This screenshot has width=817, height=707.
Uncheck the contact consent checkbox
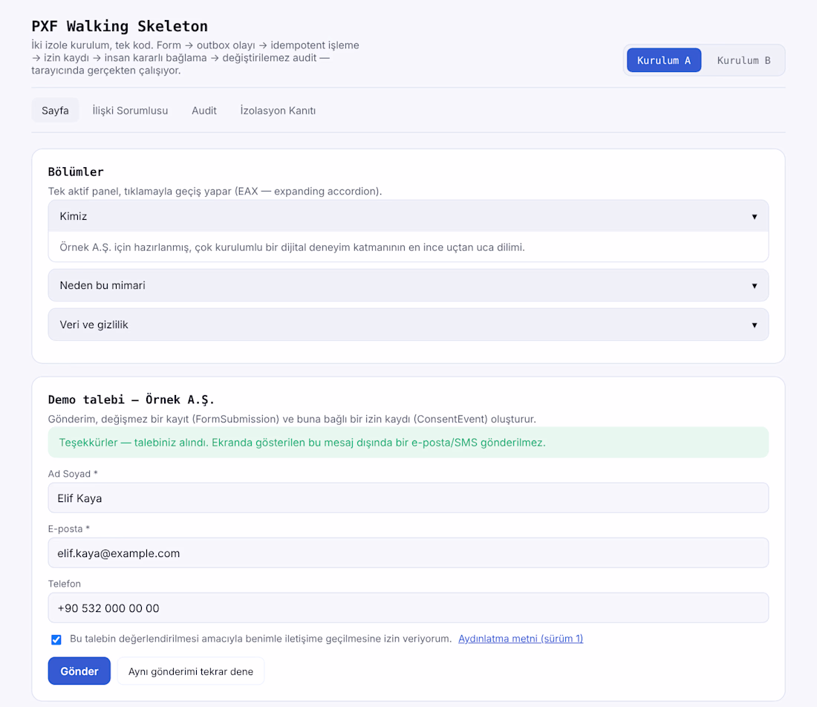[56, 639]
